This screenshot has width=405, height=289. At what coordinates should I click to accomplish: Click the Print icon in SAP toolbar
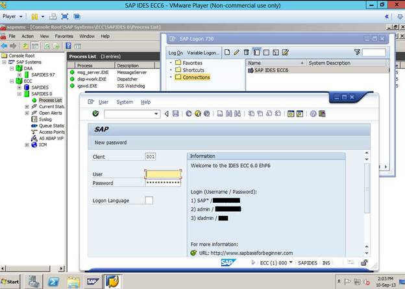coord(220,113)
